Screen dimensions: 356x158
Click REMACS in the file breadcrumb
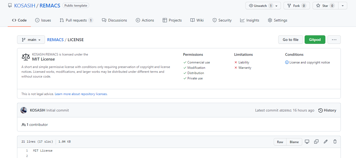click(x=55, y=40)
